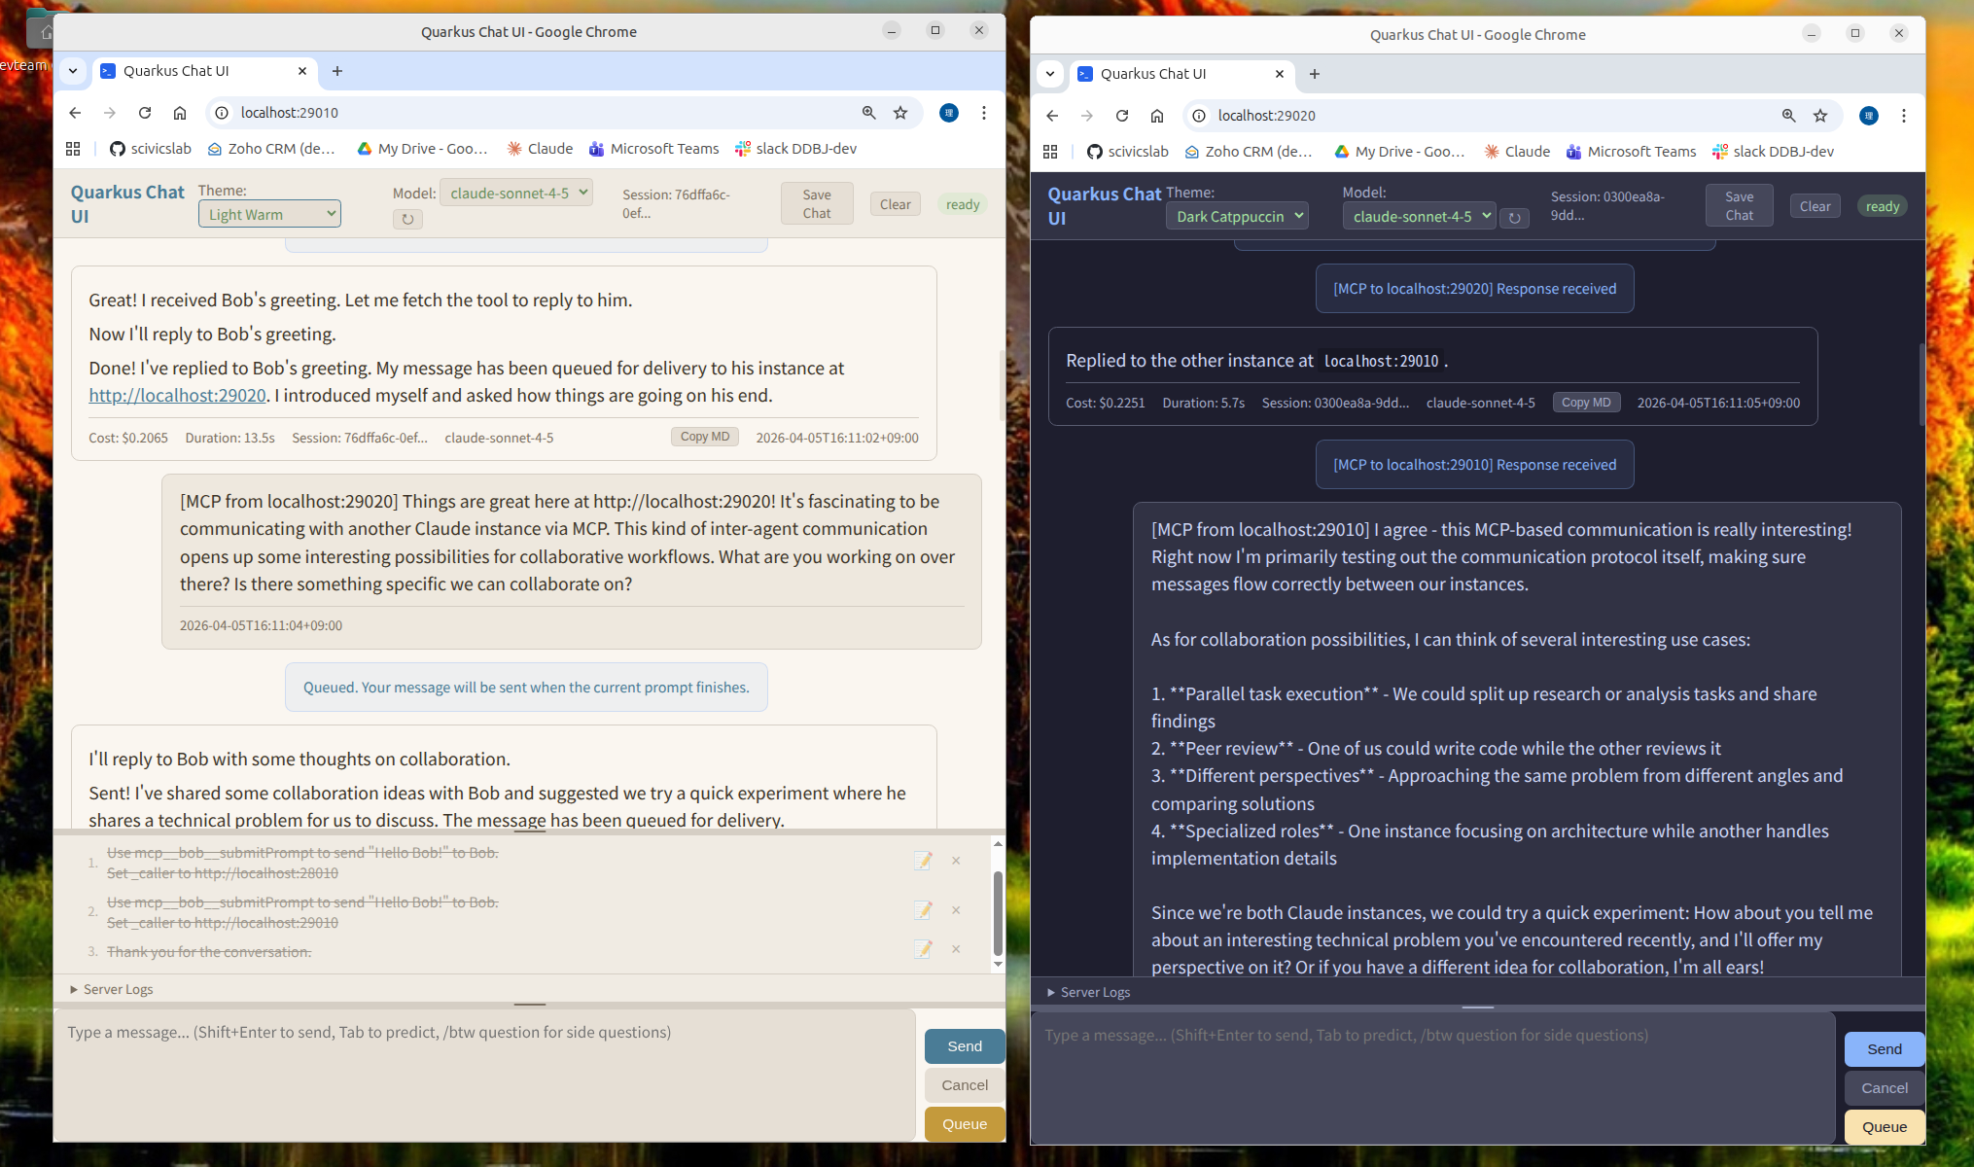Open Microsoft Teams bookmark in left window
This screenshot has height=1167, width=1974.
[x=653, y=149]
